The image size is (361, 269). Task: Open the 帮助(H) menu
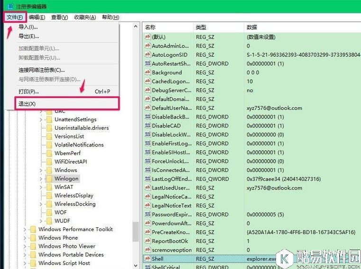(x=111, y=17)
